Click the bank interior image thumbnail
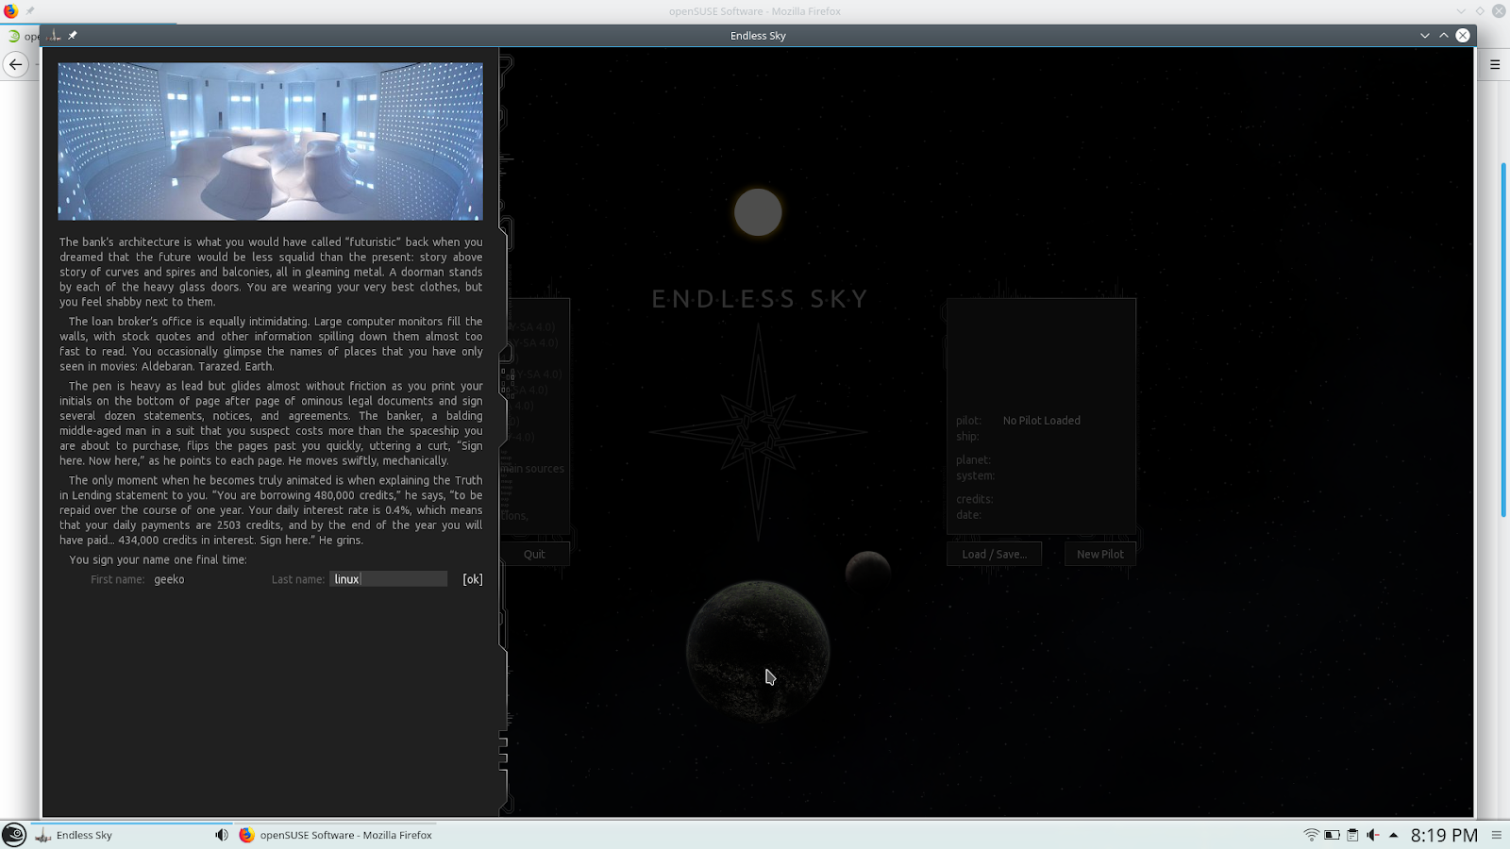1510x849 pixels. tap(270, 141)
